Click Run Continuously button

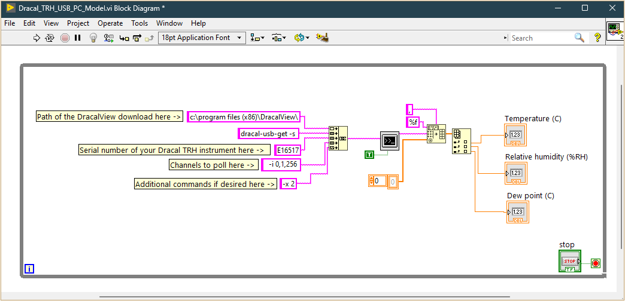pyautogui.click(x=50, y=38)
